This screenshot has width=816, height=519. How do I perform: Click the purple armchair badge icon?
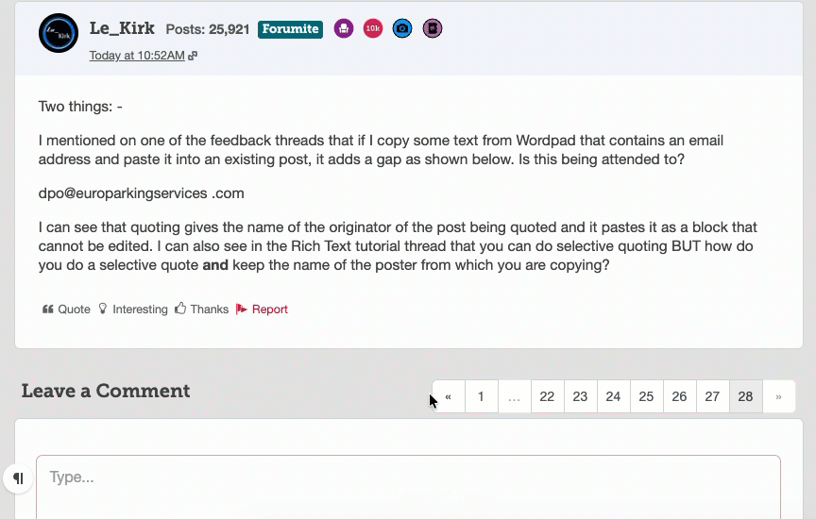[x=344, y=29]
